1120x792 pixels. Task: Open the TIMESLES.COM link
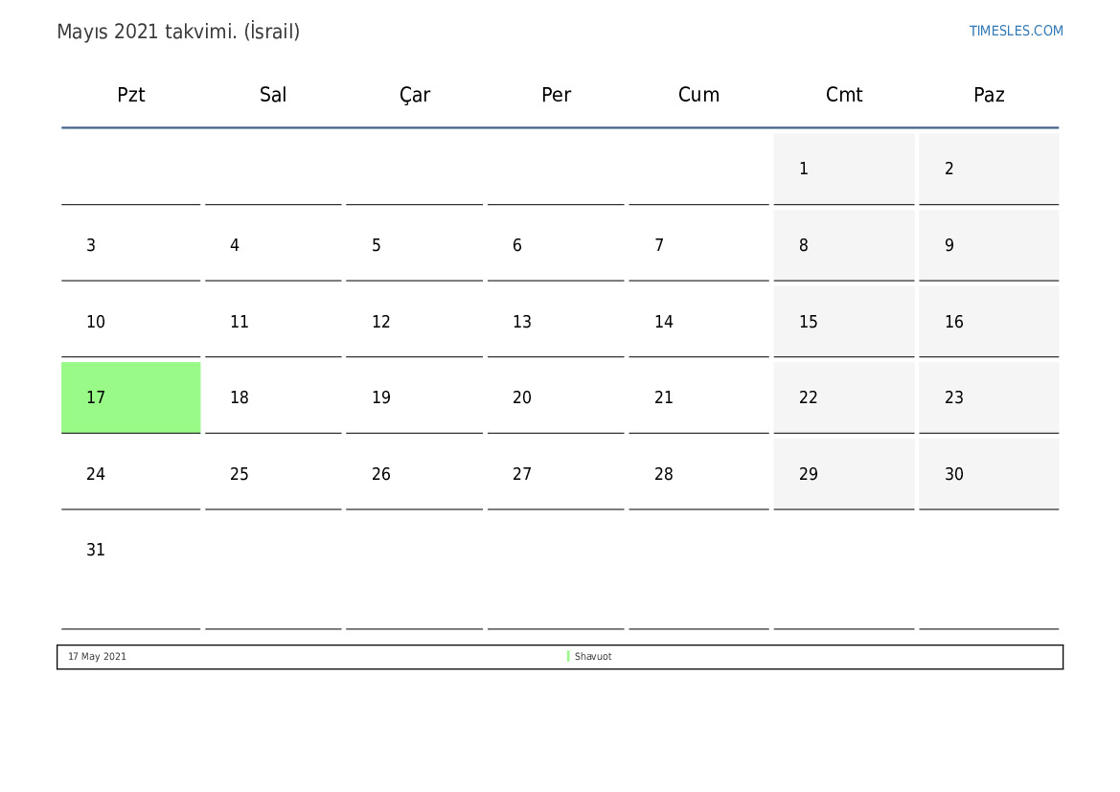point(1016,31)
